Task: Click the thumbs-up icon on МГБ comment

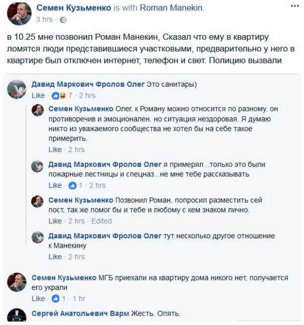Action: pos(56,299)
